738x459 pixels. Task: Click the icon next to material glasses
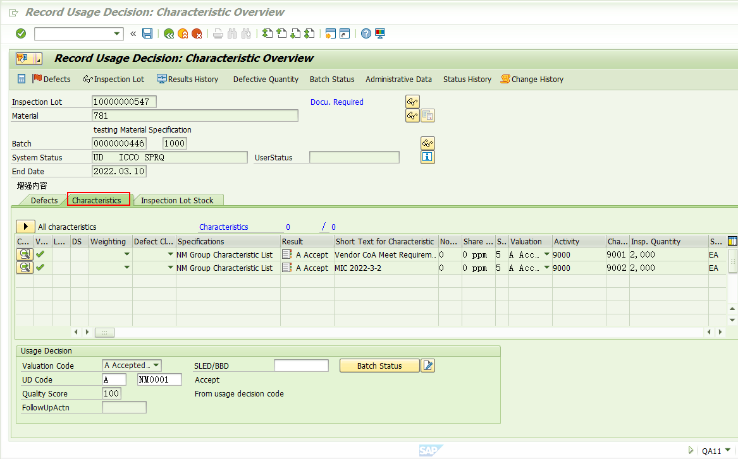click(427, 116)
